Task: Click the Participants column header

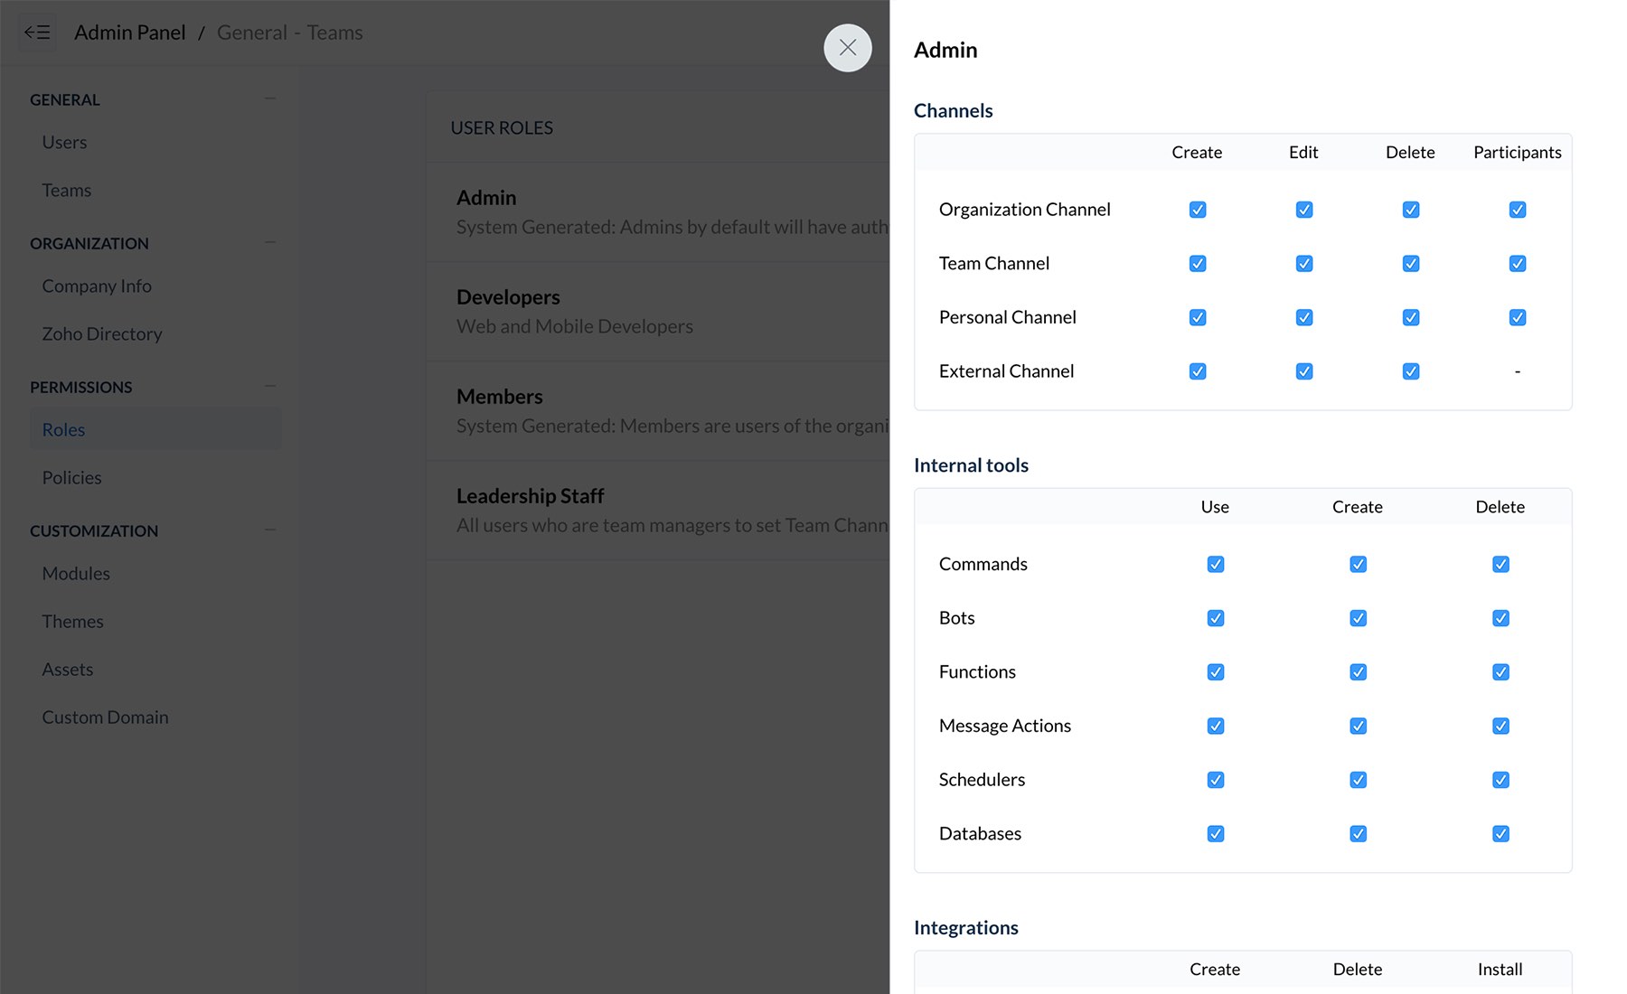Action: click(1518, 152)
